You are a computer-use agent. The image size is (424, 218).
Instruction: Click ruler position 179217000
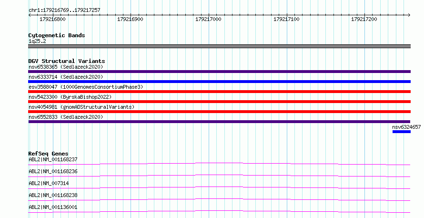tap(208, 19)
